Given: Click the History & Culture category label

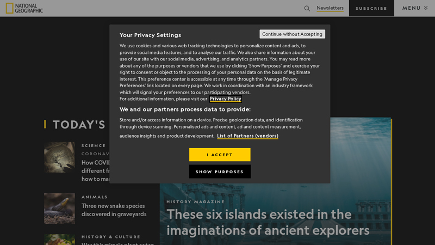Looking at the screenshot, I should tap(111, 237).
